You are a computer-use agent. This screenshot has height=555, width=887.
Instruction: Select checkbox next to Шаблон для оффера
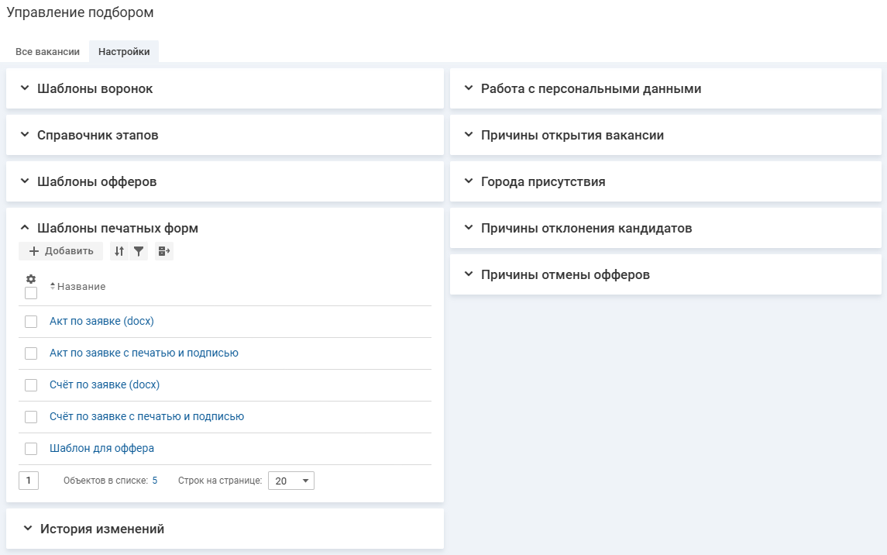pyautogui.click(x=31, y=449)
